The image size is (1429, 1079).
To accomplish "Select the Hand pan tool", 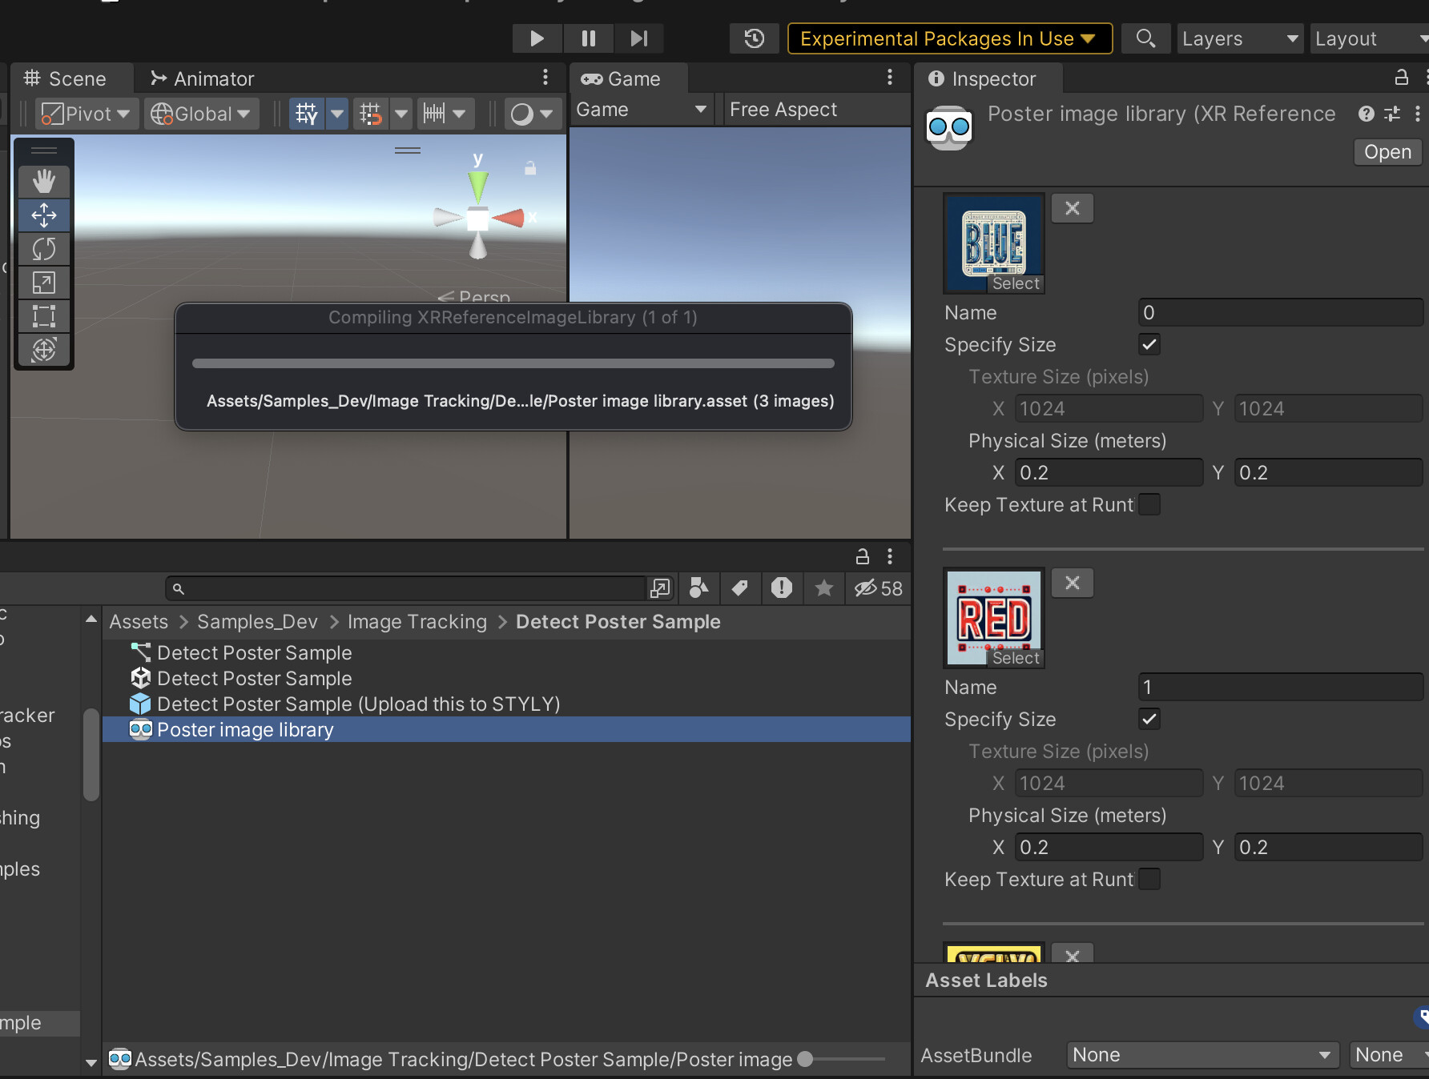I will (43, 182).
